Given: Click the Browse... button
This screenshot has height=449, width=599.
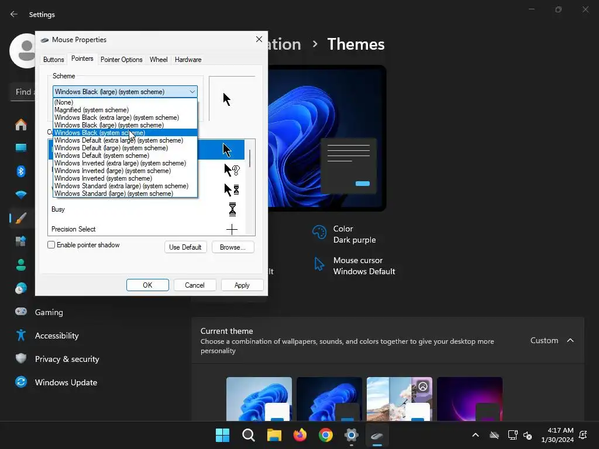Looking at the screenshot, I should point(233,247).
